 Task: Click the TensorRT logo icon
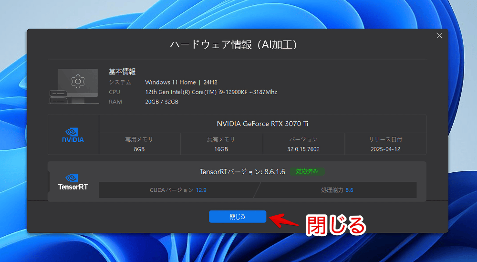(x=73, y=182)
